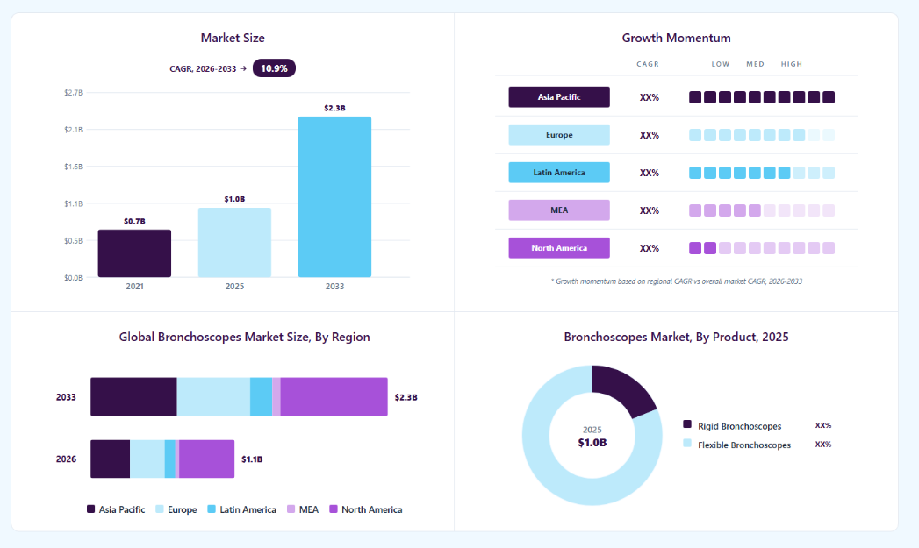Click the 10.9% CAGR badge
Screen dimensions: 919x548
tap(274, 68)
